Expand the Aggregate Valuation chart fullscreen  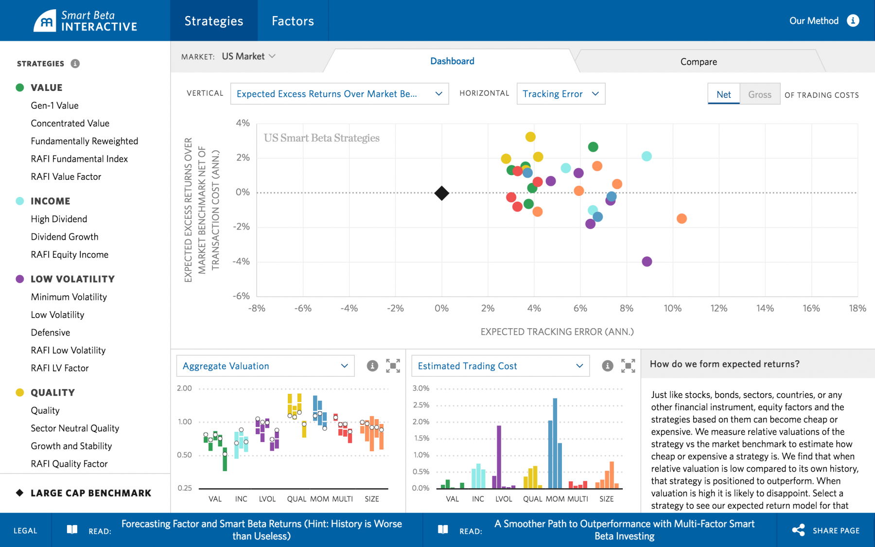[393, 366]
